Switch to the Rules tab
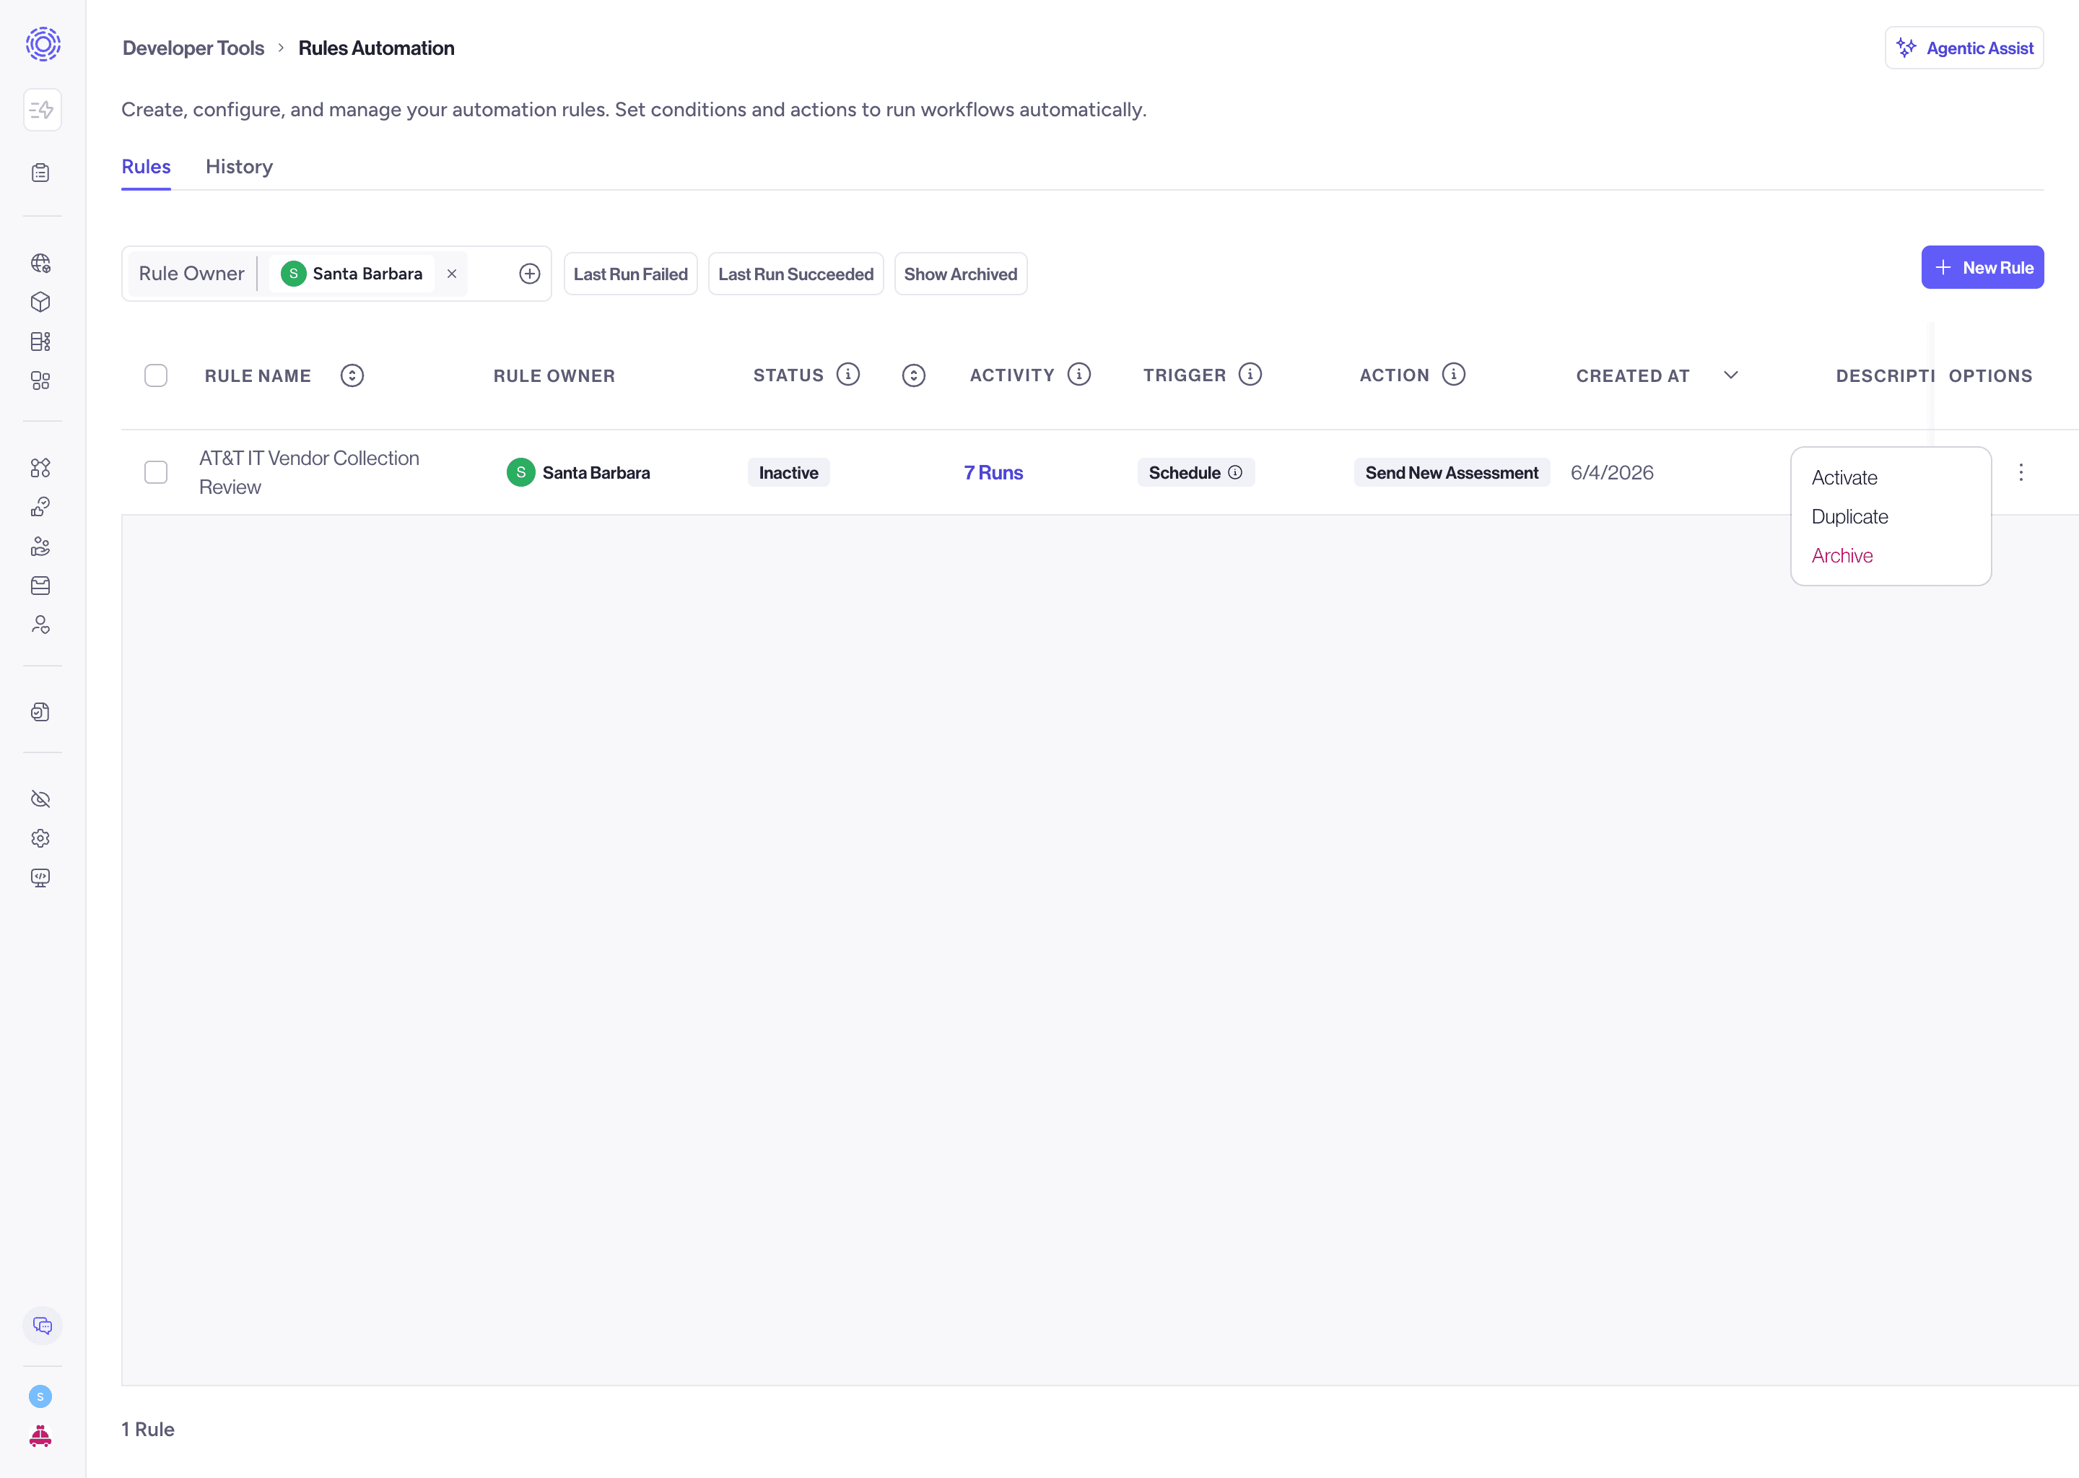This screenshot has width=2079, height=1478. pos(146,168)
